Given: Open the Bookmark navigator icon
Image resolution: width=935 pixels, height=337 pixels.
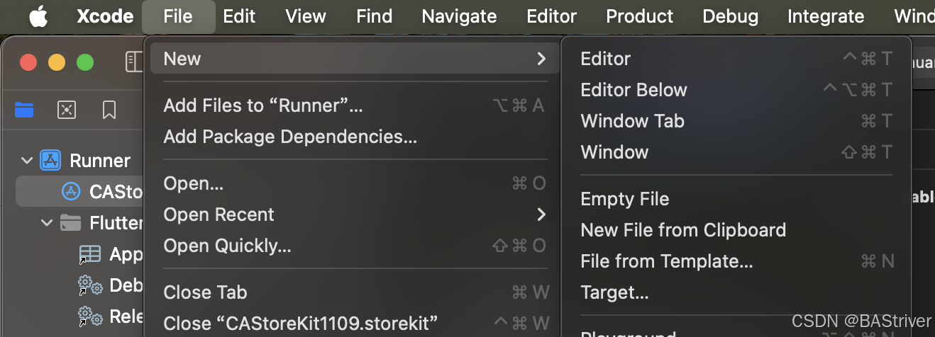Looking at the screenshot, I should [x=109, y=109].
